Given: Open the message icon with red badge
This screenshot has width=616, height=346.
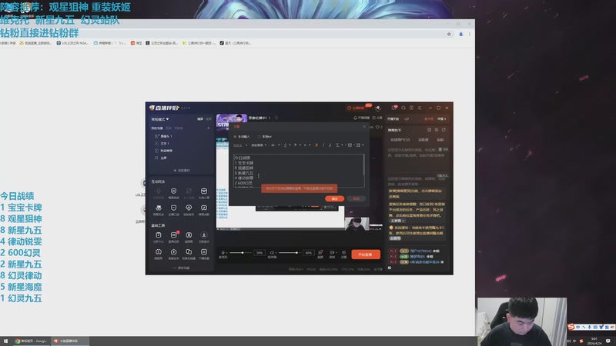Looking at the screenshot, I should click(x=394, y=108).
